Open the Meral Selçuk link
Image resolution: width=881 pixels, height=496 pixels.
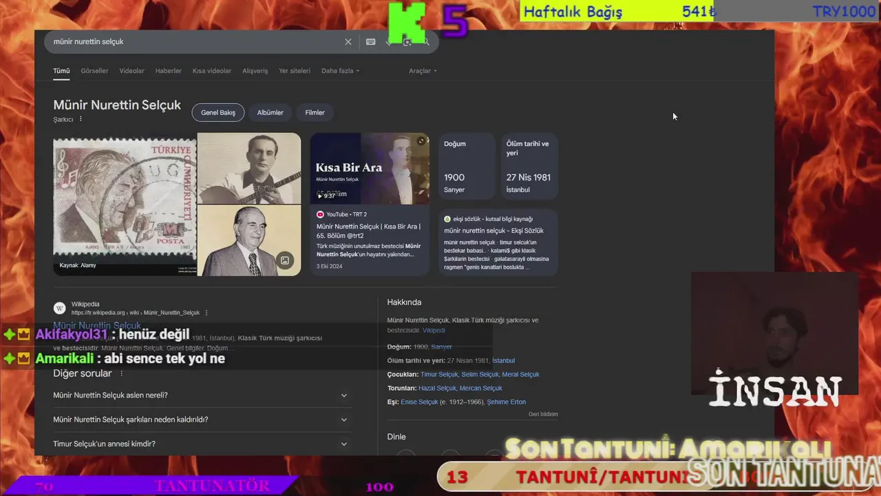[520, 375]
